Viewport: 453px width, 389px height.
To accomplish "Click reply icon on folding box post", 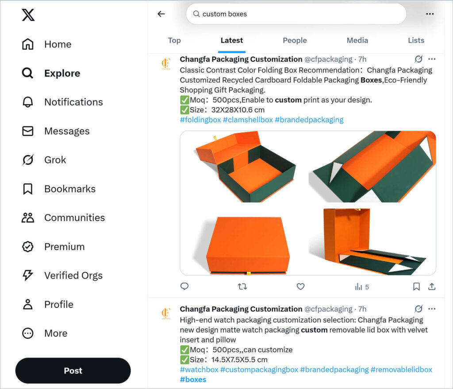I will [x=185, y=287].
